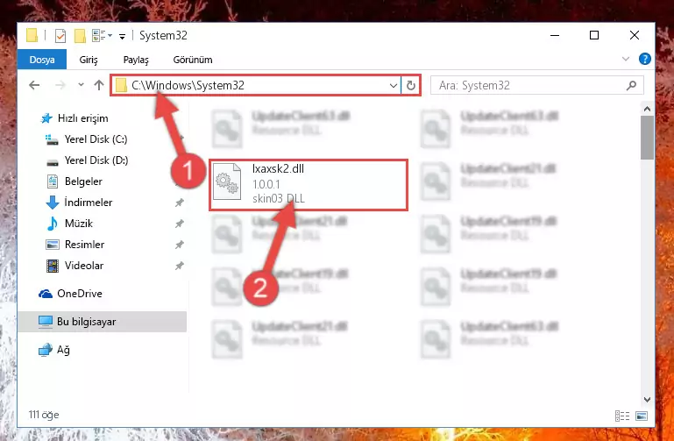Open Videolar folder in sidebar
The height and width of the screenshot is (441, 674).
point(84,266)
